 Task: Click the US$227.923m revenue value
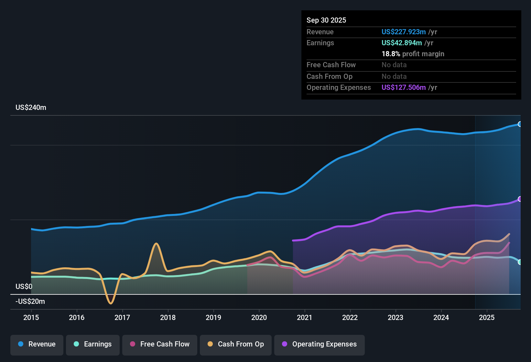tap(404, 32)
